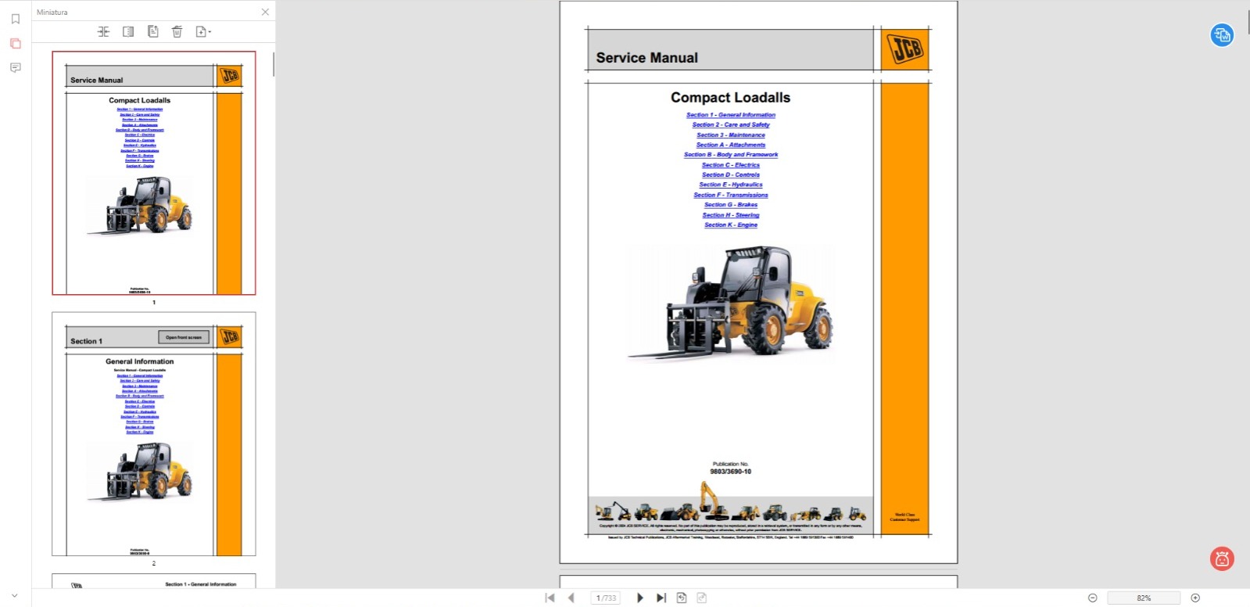Open the comments panel icon
Screen dimensions: 1250x607
[15, 68]
